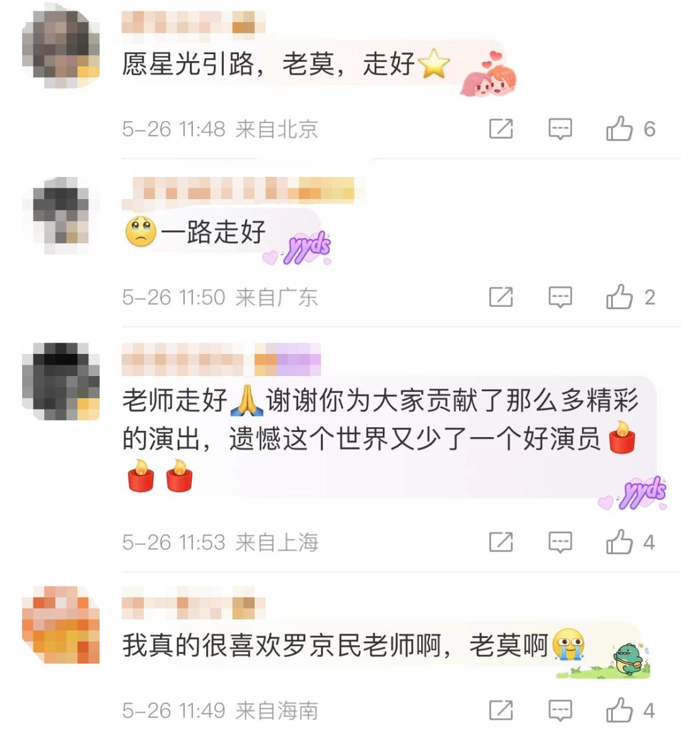Share the comment posted from 广东
The height and width of the screenshot is (730, 681).
[501, 297]
